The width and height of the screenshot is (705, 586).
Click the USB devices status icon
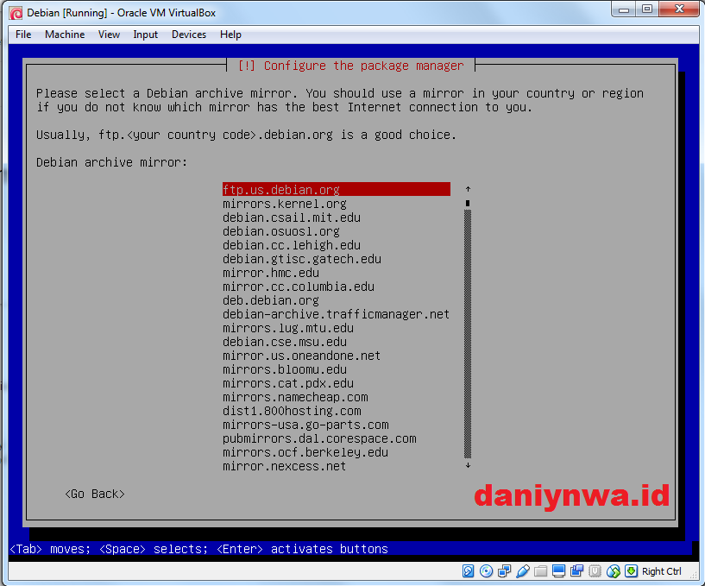click(x=522, y=571)
